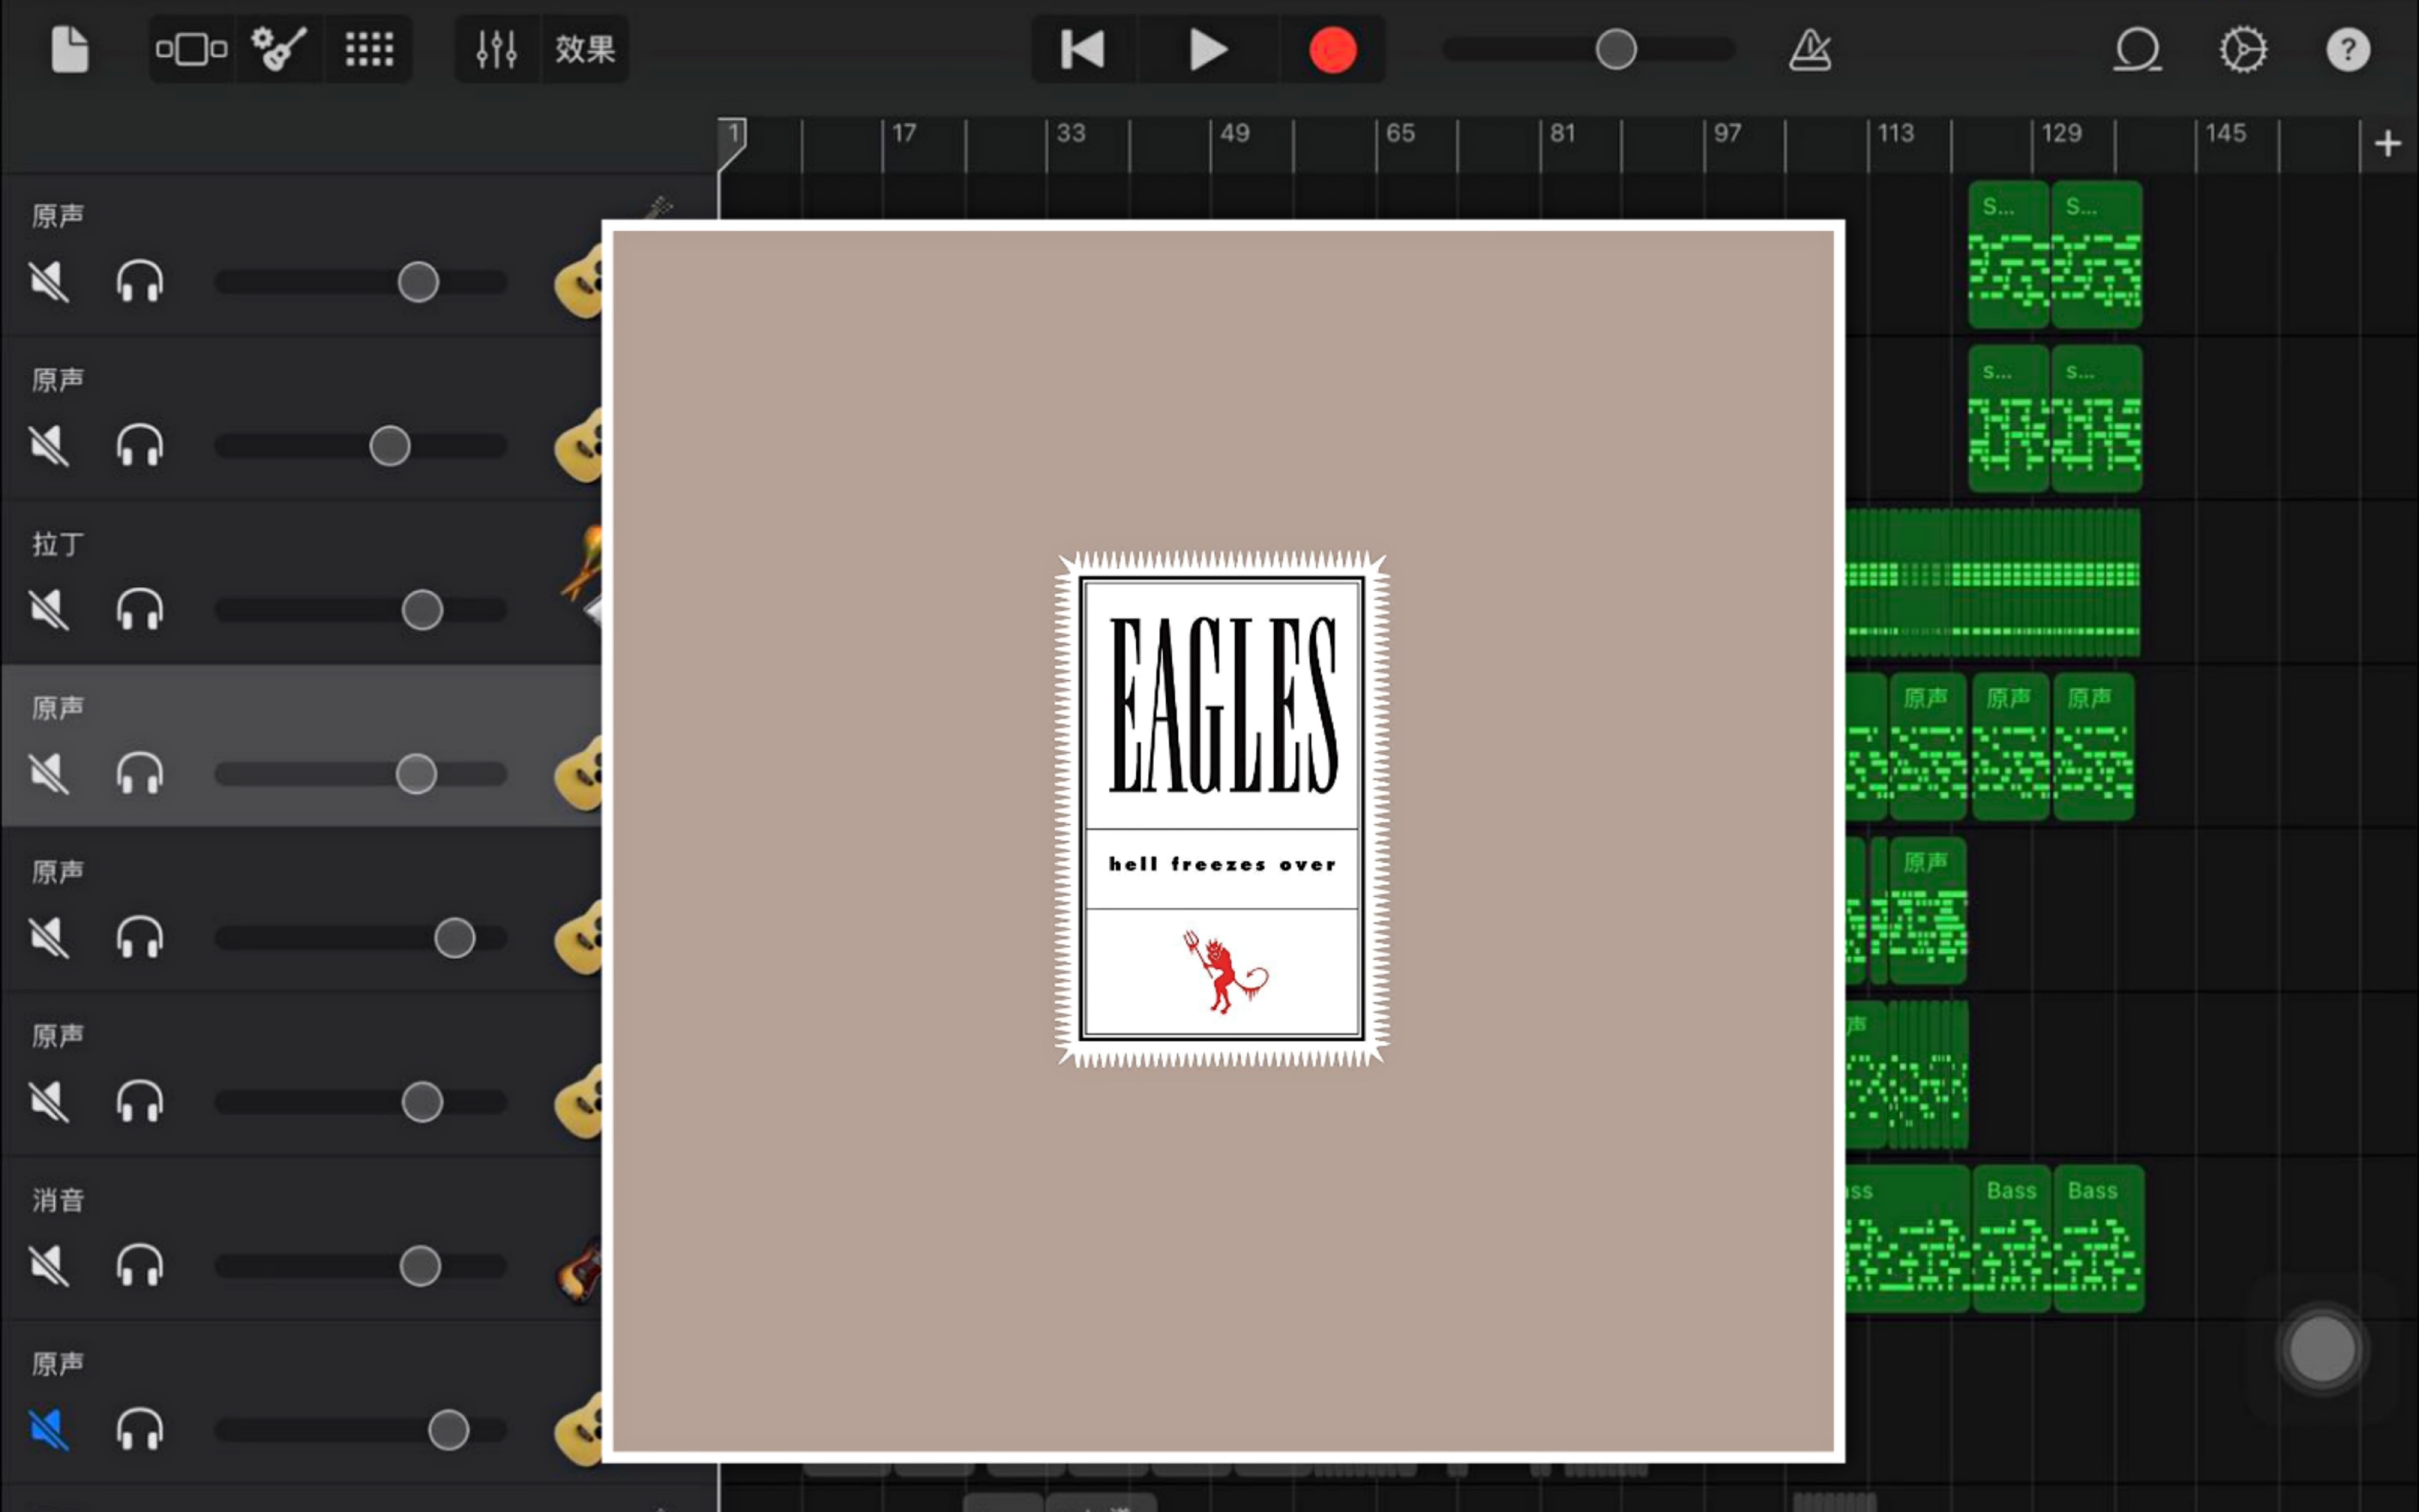This screenshot has height=1512, width=2419.
Task: Select the 拉丁 track name label
Action: [57, 544]
